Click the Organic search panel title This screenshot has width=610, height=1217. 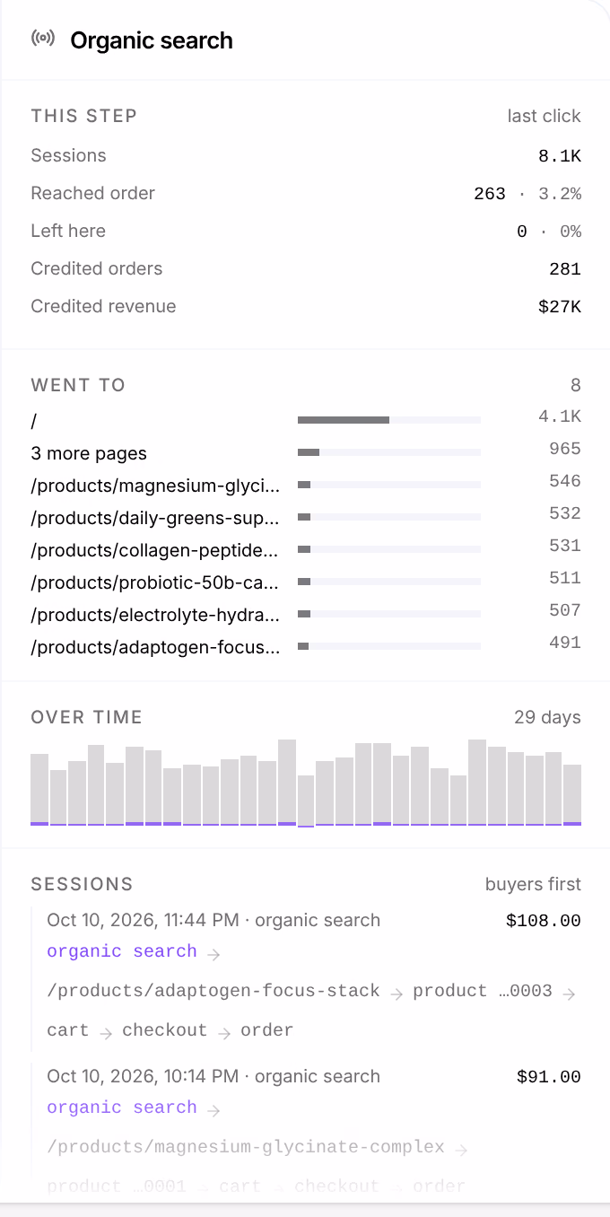point(152,40)
